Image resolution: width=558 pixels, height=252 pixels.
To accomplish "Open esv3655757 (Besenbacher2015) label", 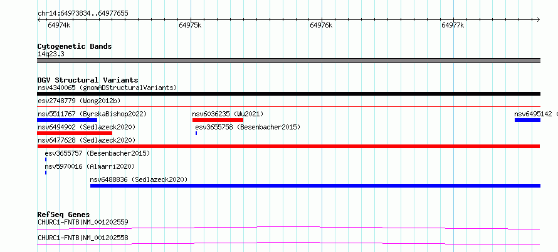I will (97, 153).
